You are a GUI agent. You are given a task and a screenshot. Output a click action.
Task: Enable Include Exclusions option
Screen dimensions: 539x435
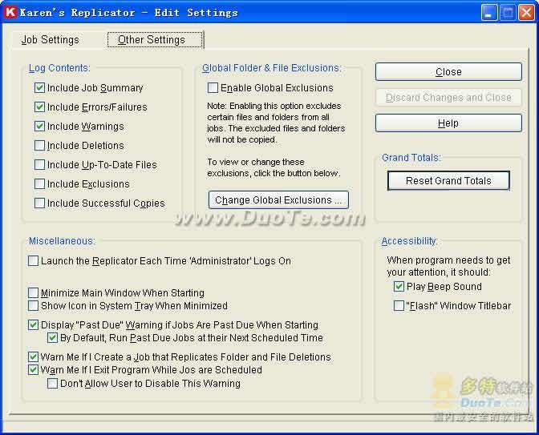pos(39,184)
